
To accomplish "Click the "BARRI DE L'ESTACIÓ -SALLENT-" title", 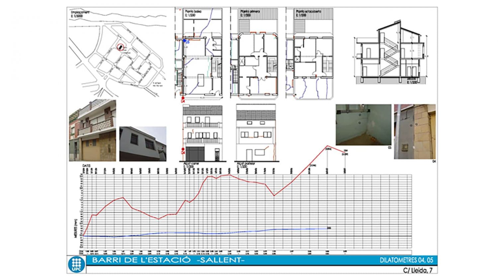I will click(x=168, y=260).
